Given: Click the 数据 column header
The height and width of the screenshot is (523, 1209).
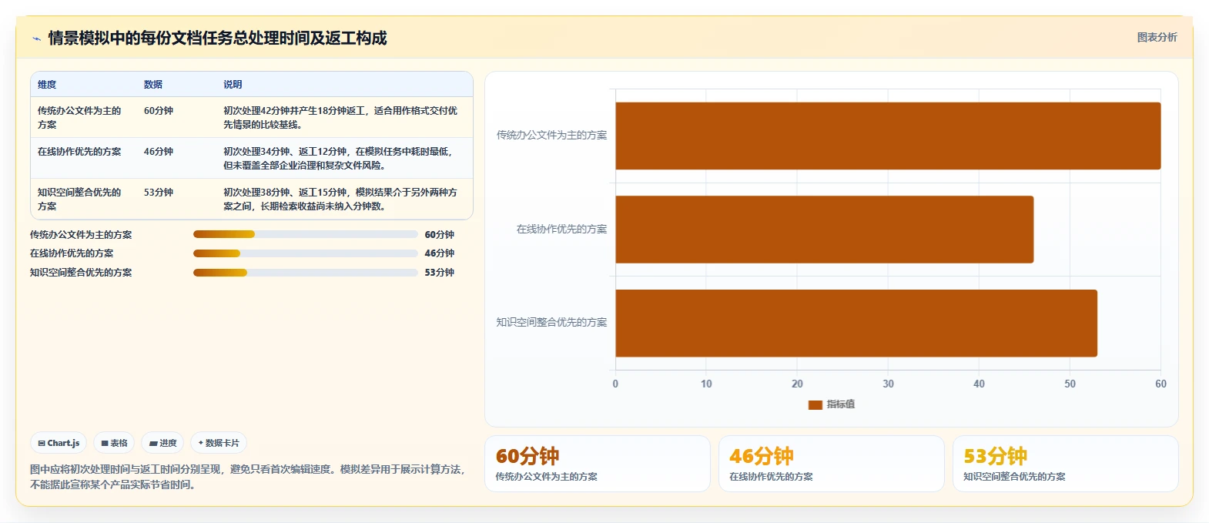Looking at the screenshot, I should point(153,85).
